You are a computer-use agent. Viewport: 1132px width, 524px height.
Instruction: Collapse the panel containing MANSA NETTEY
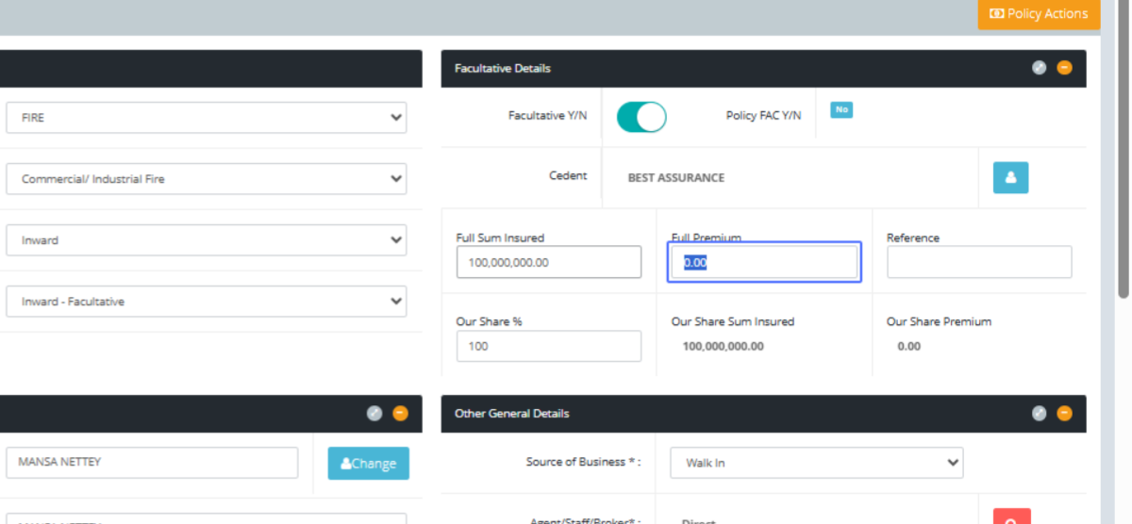coord(400,413)
